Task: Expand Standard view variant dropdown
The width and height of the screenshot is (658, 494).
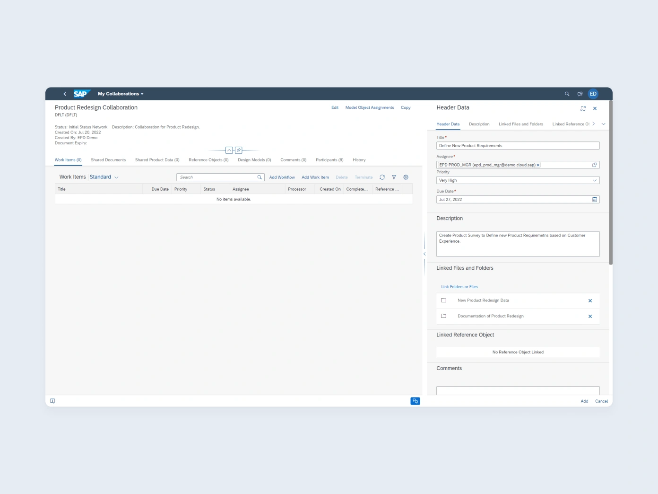Action: 116,177
